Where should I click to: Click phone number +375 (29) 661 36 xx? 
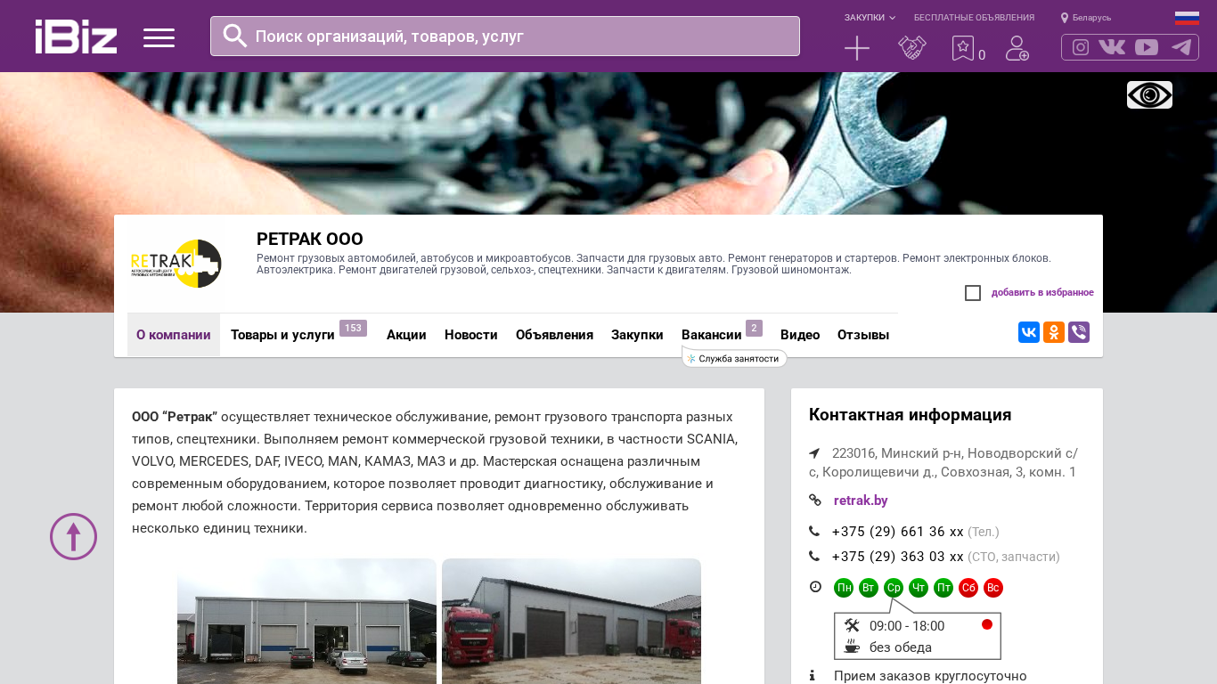[898, 532]
